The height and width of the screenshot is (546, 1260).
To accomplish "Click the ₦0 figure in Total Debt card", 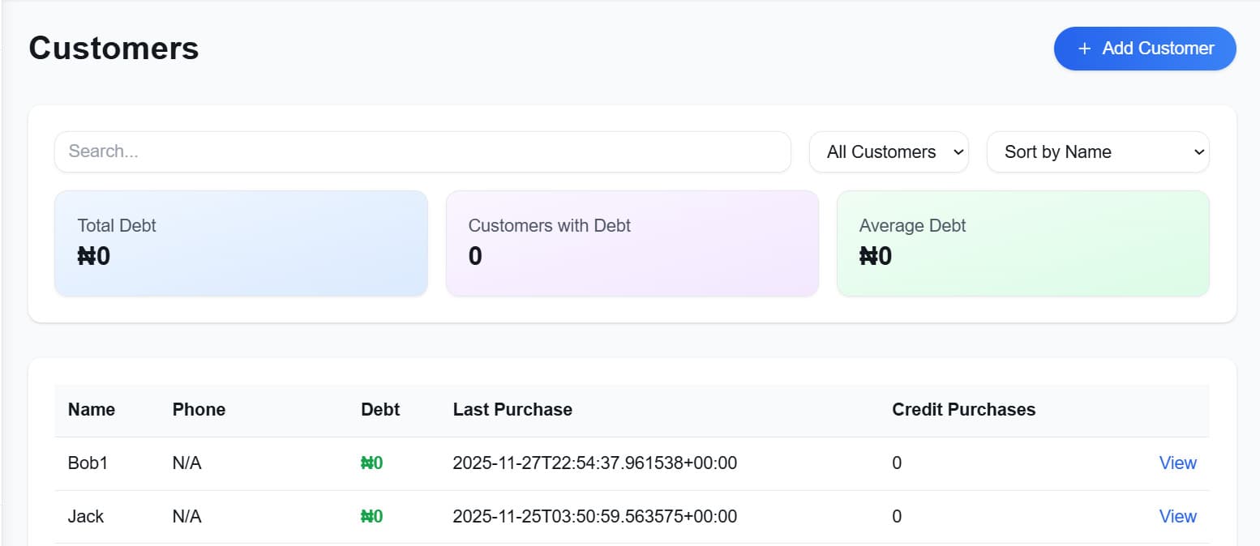I will click(x=92, y=256).
